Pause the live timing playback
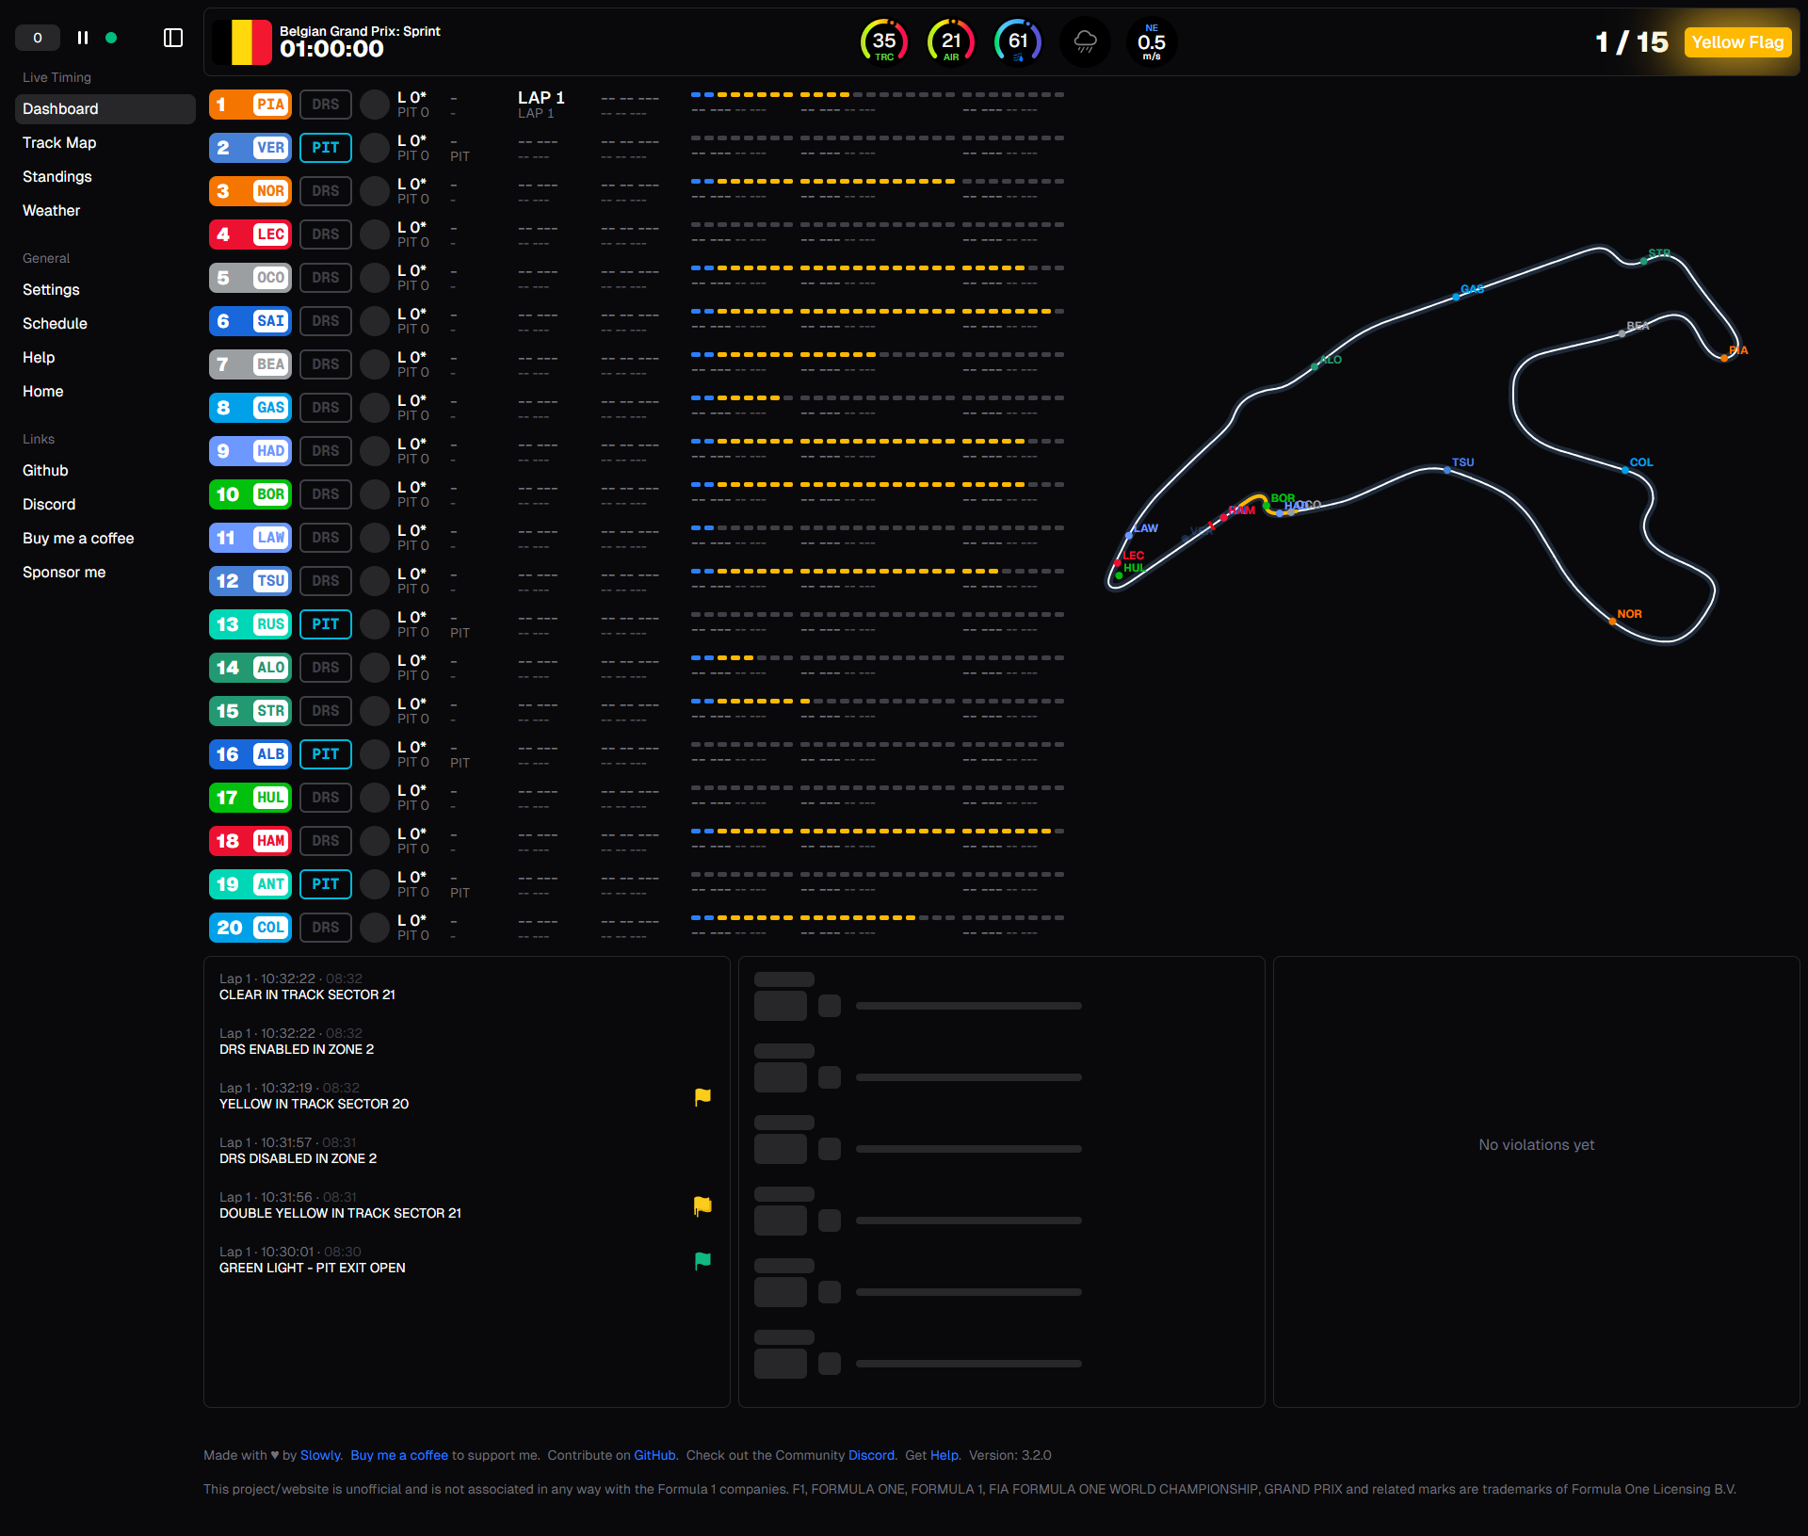 pyautogui.click(x=83, y=38)
